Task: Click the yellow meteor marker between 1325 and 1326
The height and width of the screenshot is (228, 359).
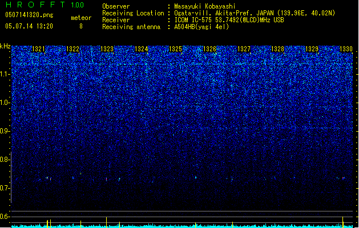Action: coord(196,225)
